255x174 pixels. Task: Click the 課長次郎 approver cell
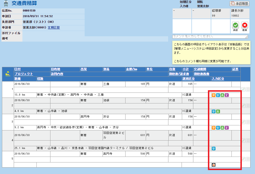pyautogui.click(x=240, y=13)
